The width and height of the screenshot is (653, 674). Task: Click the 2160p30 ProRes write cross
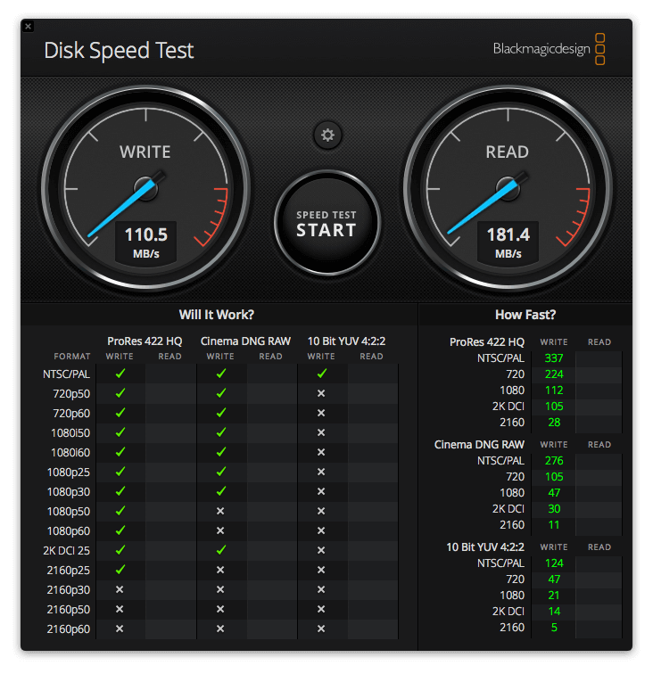pyautogui.click(x=120, y=590)
